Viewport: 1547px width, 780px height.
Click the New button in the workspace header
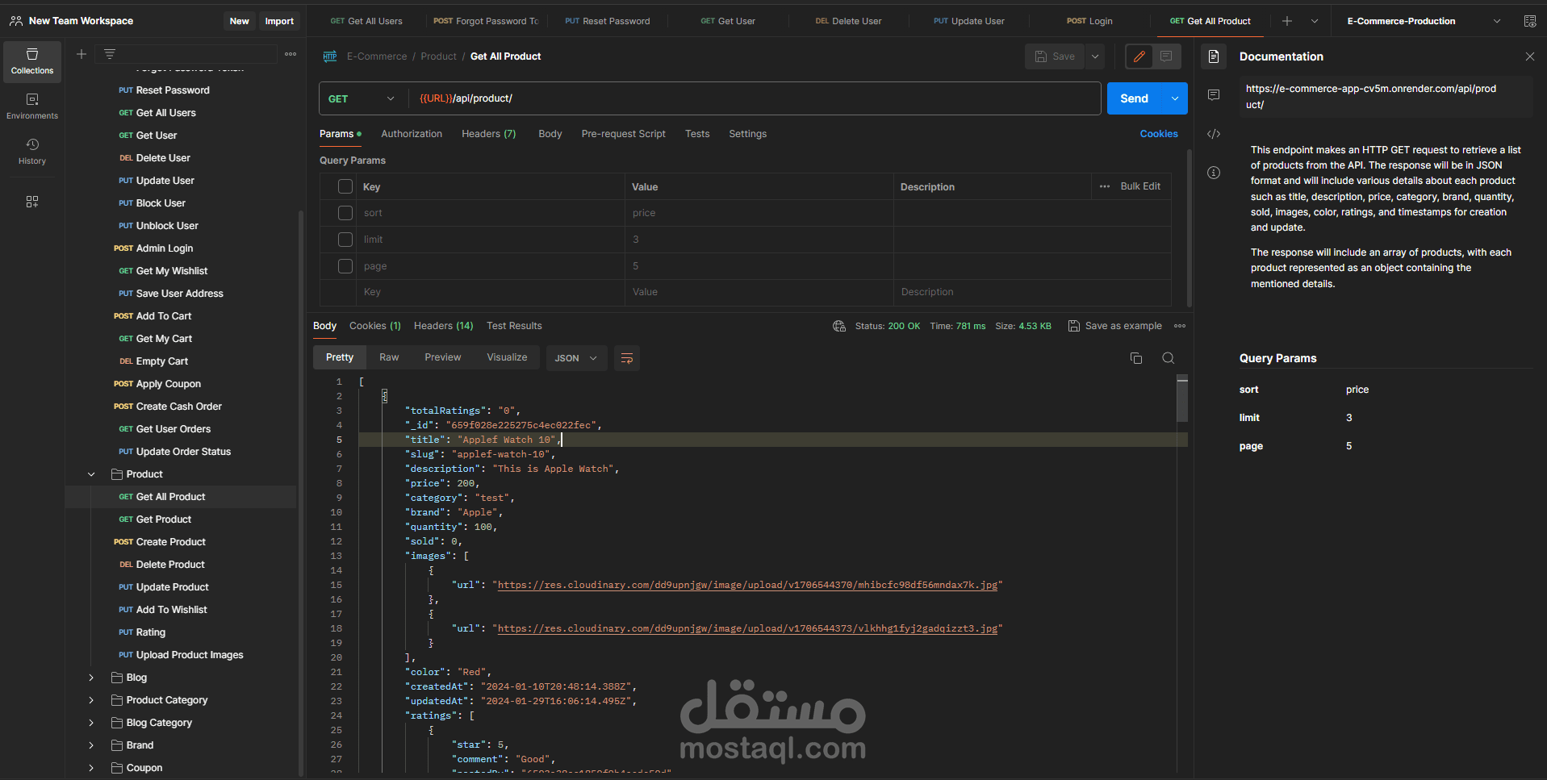pos(239,21)
